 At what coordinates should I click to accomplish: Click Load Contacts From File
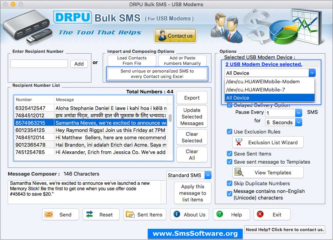tap(132, 61)
